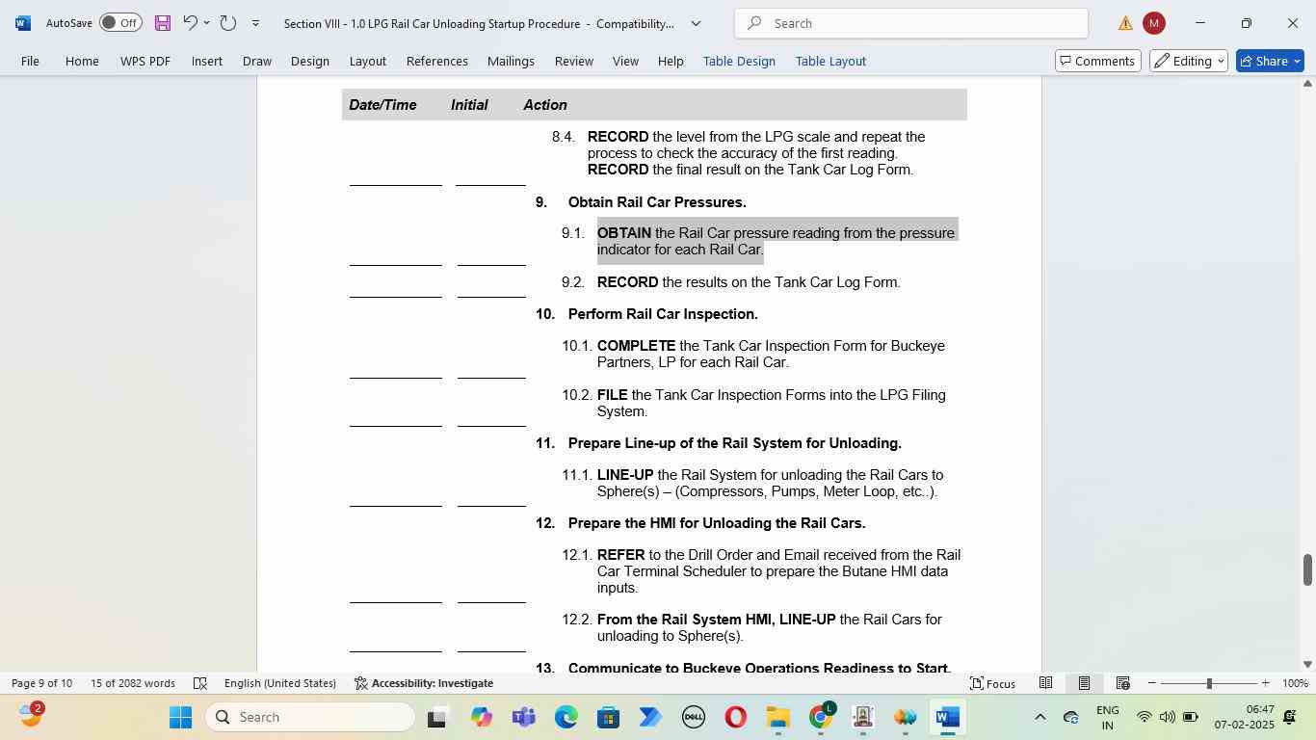Screen dimensions: 1316x740
Task: Click 'Date/Time' table header cell
Action: [382, 105]
